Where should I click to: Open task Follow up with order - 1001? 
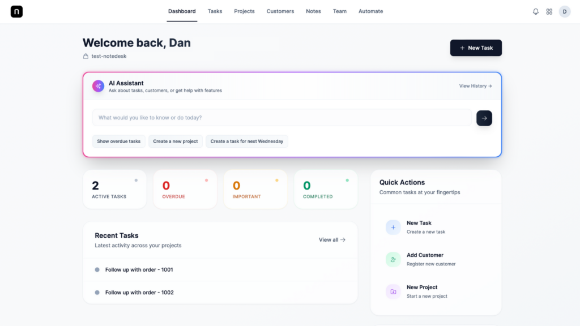click(x=139, y=270)
